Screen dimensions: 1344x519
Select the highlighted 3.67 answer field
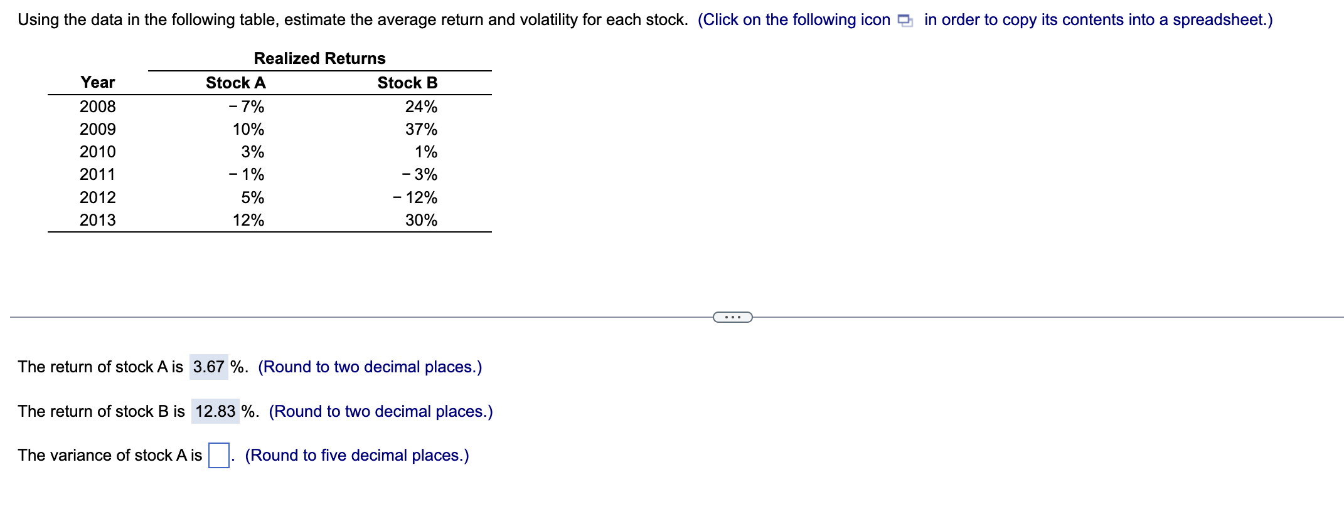209,367
